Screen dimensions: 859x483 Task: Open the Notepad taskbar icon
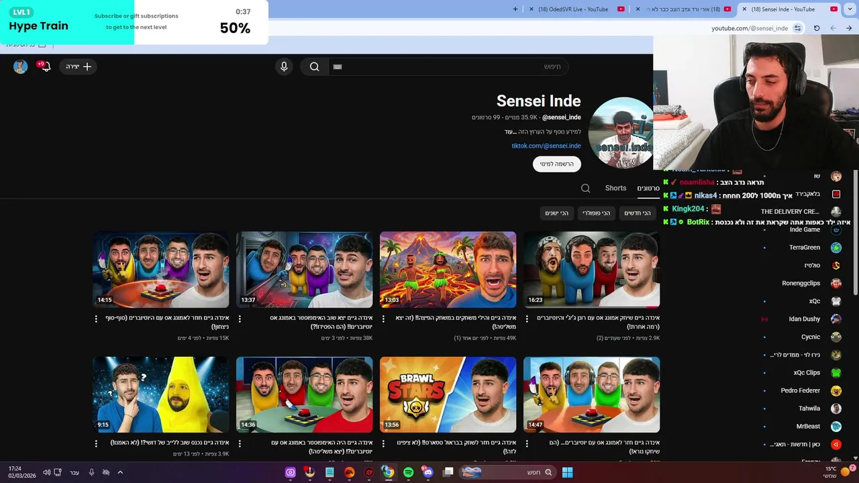click(x=330, y=472)
